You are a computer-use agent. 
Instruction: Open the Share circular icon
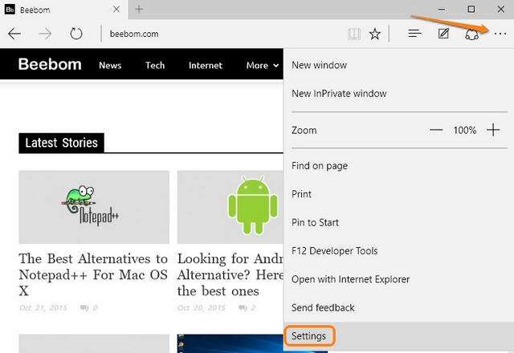click(472, 34)
